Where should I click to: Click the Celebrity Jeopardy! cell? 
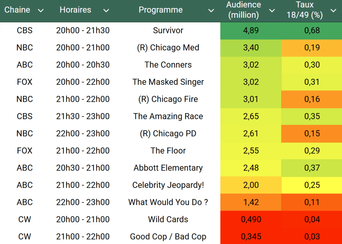point(168,185)
